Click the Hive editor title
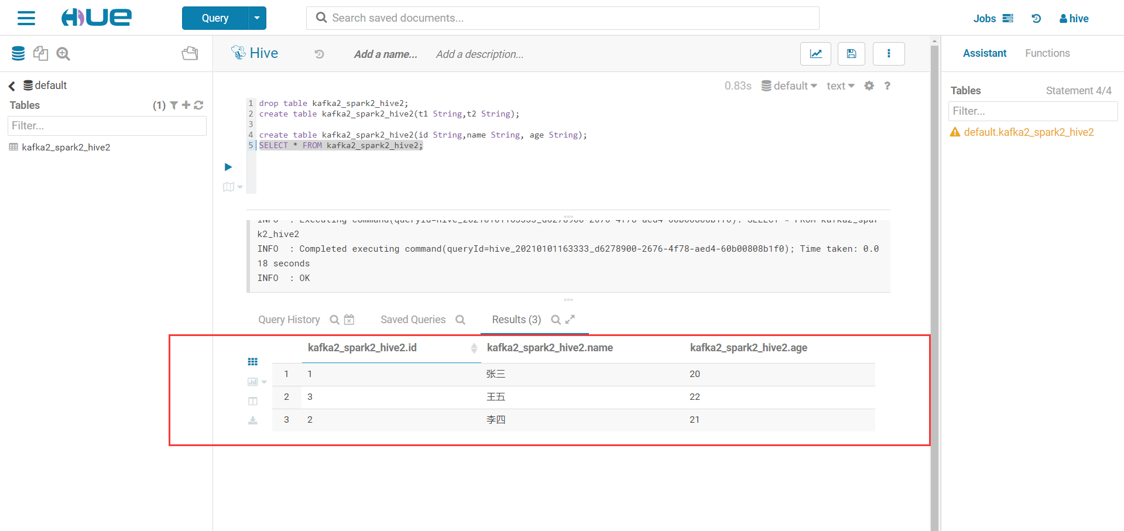This screenshot has height=531, width=1124. click(263, 53)
